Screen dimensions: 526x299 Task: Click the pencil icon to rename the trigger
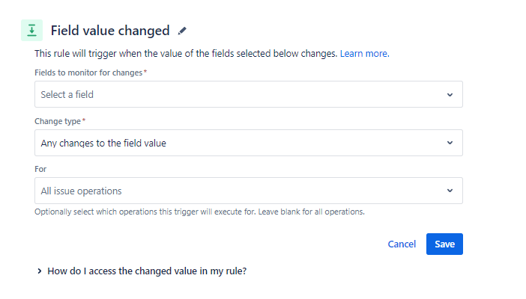182,31
